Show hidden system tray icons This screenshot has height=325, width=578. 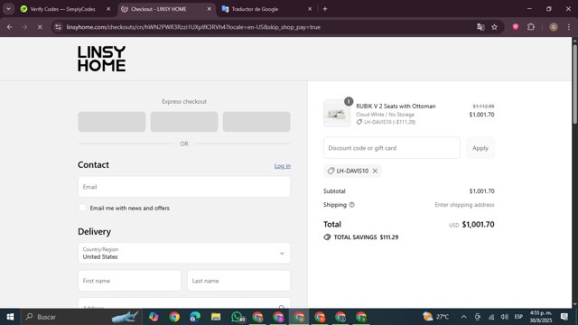tap(463, 317)
